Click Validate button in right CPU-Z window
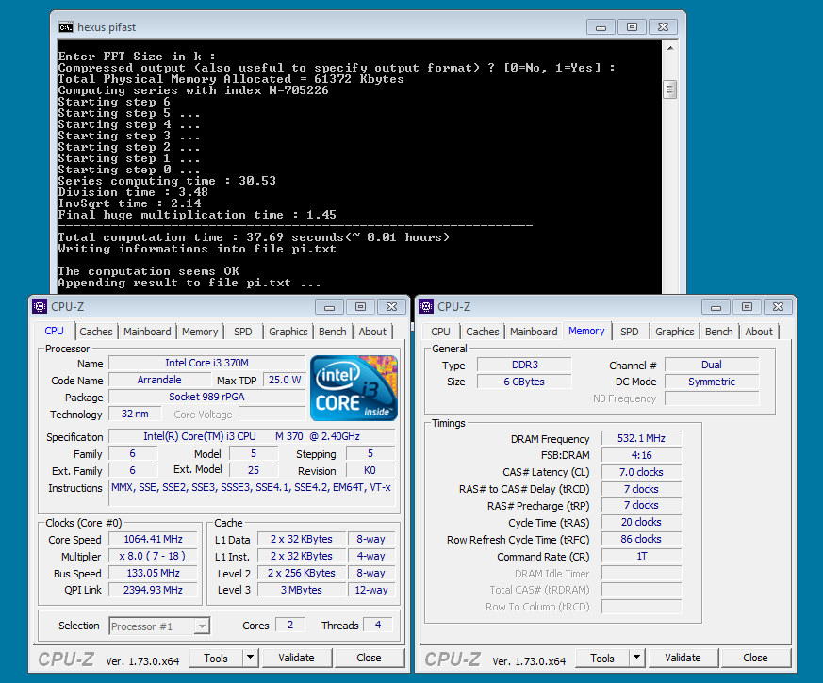 (x=683, y=658)
